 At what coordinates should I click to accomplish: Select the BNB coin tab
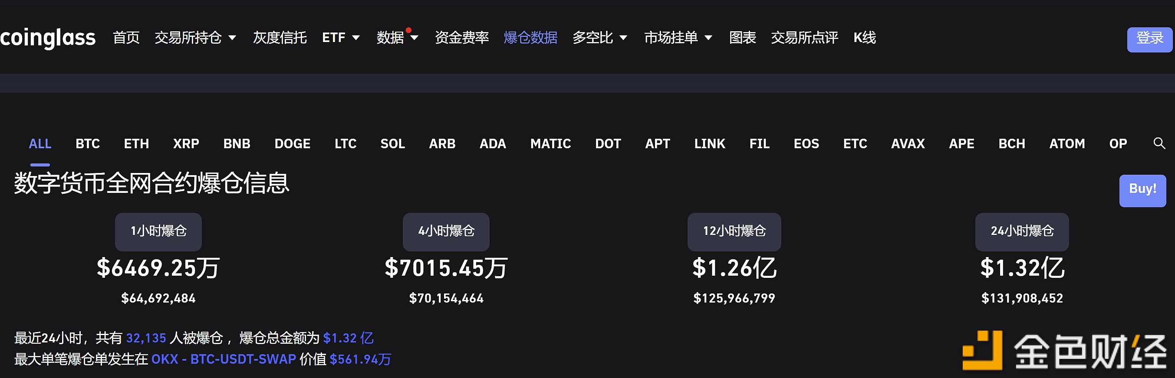click(237, 144)
